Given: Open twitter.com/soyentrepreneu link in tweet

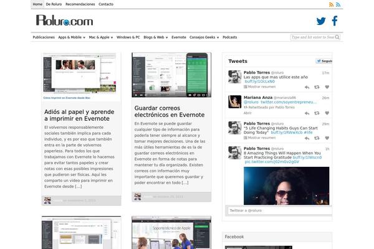Looking at the screenshot, I should click(289, 102).
